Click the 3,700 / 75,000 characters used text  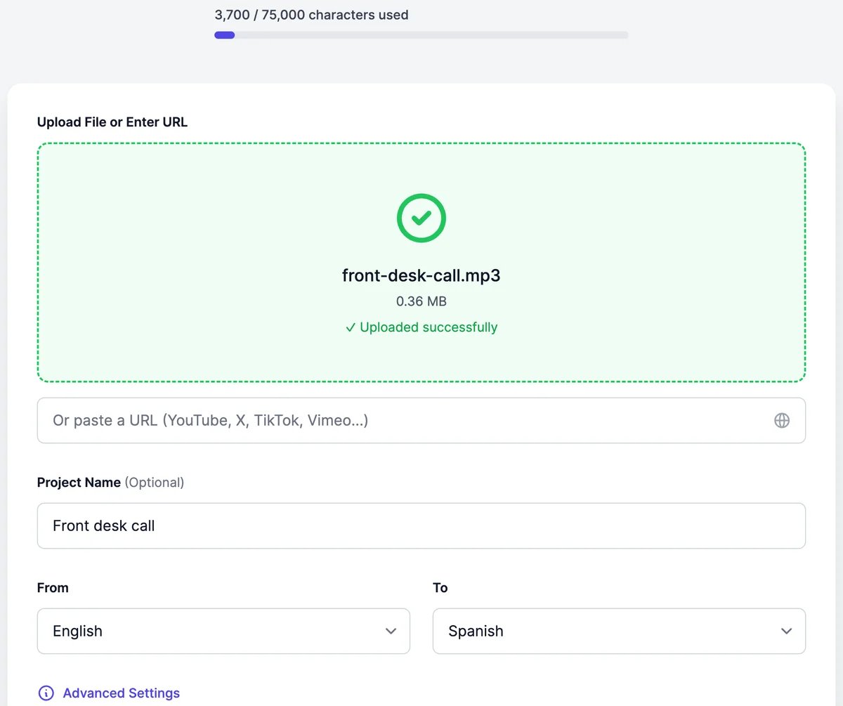[311, 15]
